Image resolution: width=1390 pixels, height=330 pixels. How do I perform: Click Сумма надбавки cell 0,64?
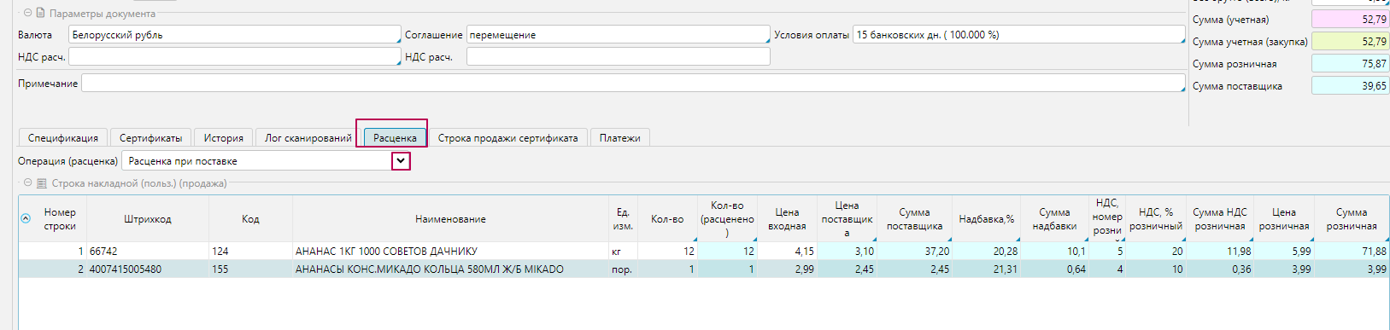(1054, 269)
